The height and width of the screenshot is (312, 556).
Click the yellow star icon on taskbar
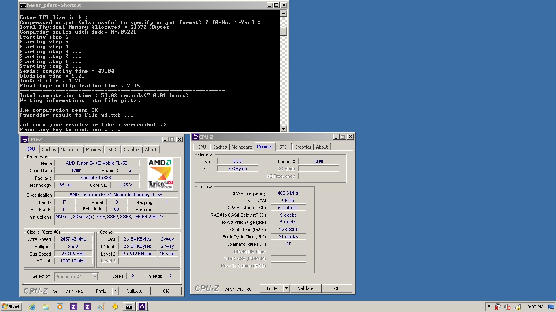115,307
